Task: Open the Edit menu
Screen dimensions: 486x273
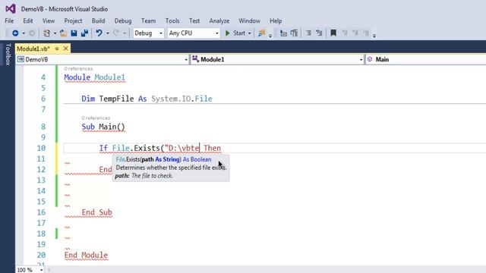Action: 28,20
